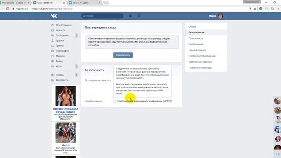Open Товары link
Image resolution: width=281 pixels, height=158 pixels.
(60, 75)
